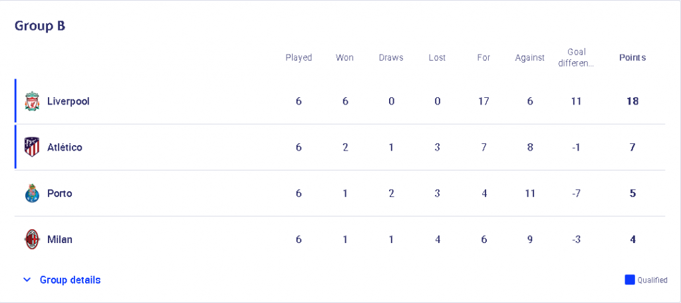Click the Porto club crest icon

click(32, 193)
